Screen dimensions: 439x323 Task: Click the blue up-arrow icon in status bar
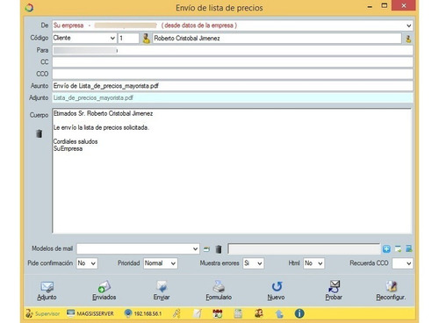(x=279, y=314)
